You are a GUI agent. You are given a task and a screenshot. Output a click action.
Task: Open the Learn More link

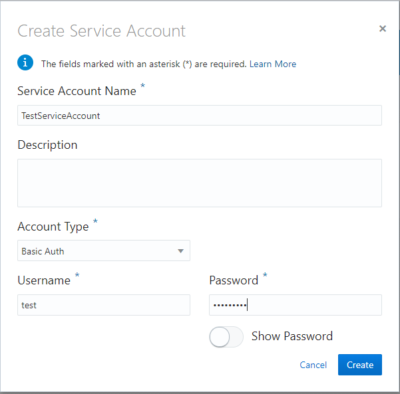click(273, 64)
